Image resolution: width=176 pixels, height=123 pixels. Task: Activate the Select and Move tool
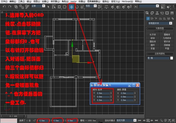pyautogui.click(x=72, y=7)
